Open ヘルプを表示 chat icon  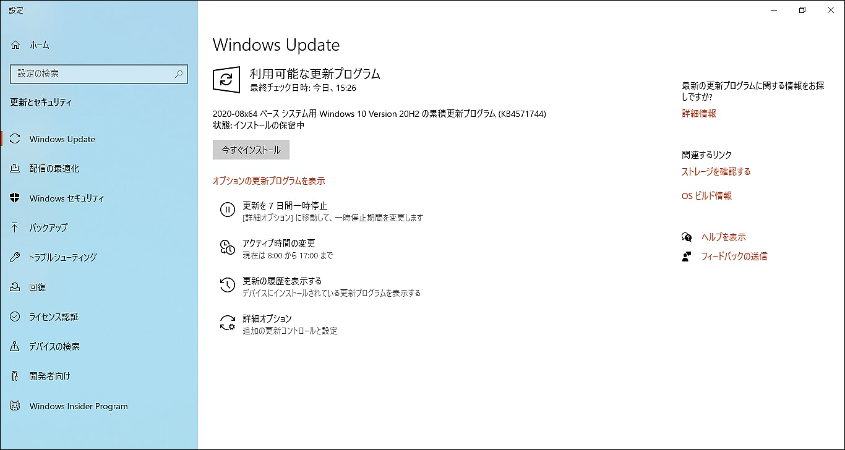pyautogui.click(x=687, y=237)
